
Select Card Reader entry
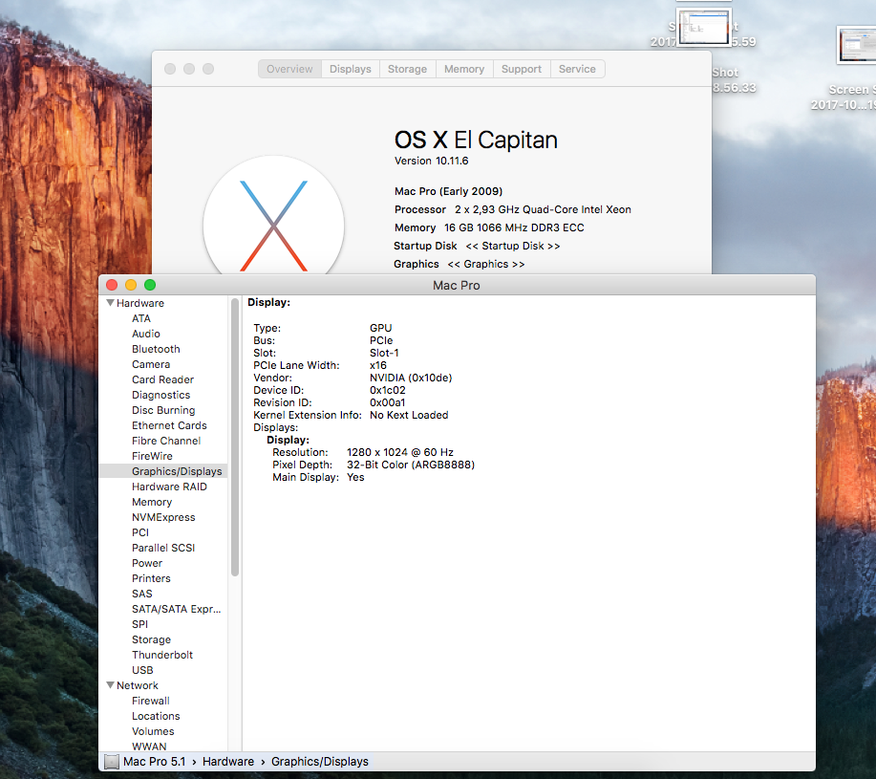point(162,379)
